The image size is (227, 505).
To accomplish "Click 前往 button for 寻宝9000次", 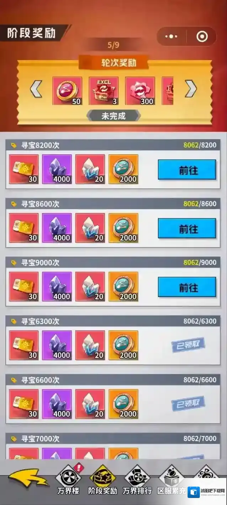I will pyautogui.click(x=187, y=287).
